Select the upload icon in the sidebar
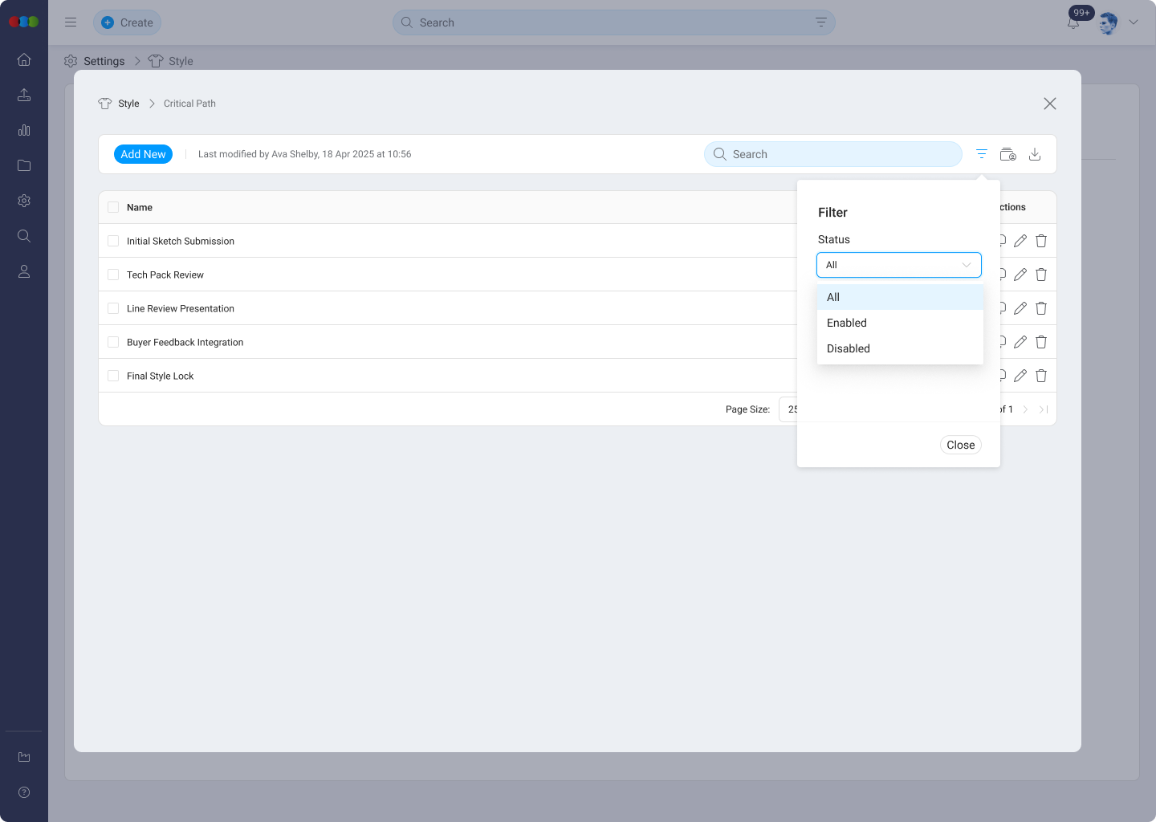1156x822 pixels. (24, 95)
